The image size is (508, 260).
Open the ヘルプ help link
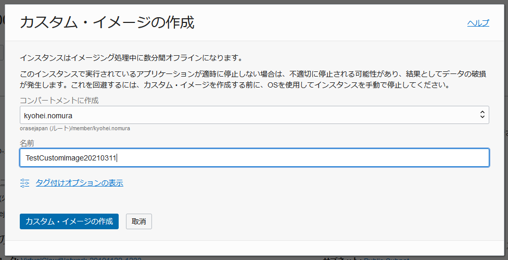[x=478, y=23]
